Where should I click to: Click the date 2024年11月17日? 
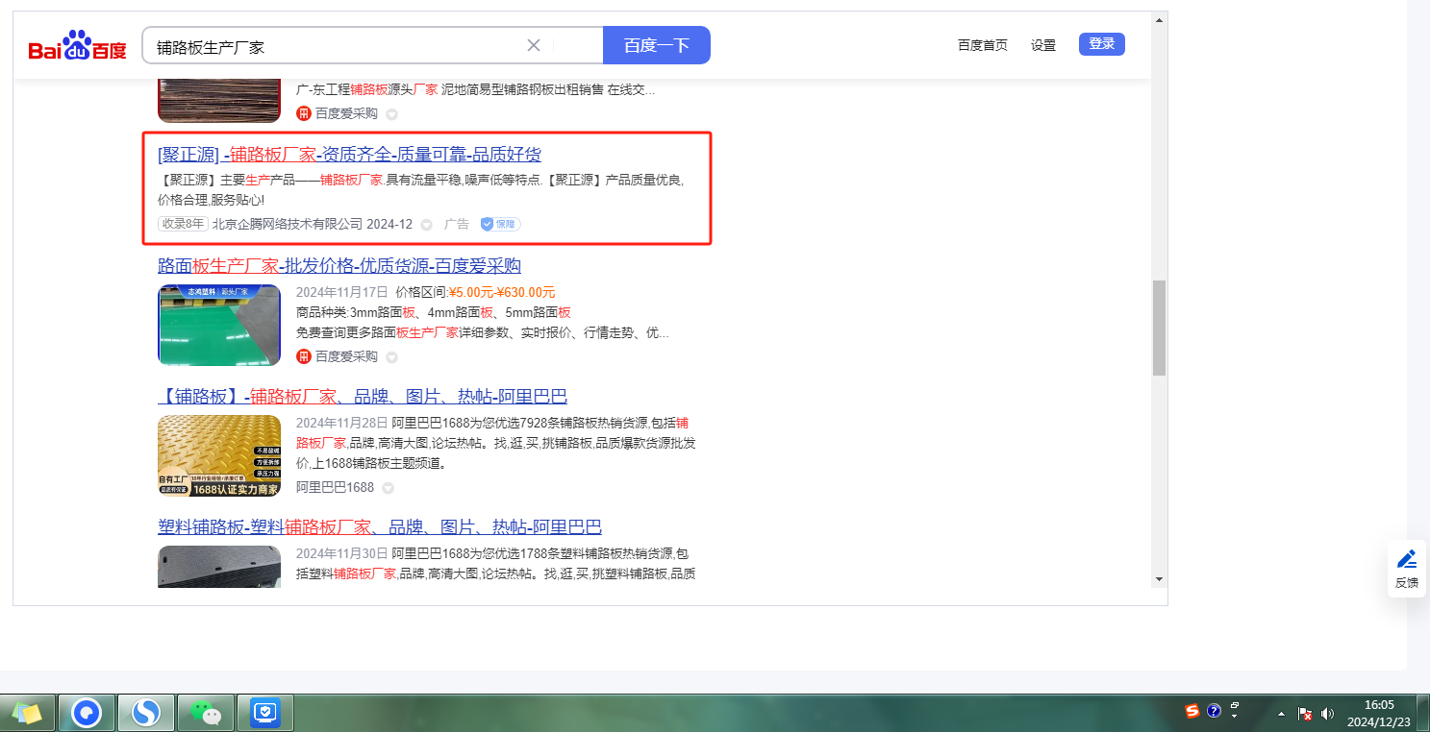tap(342, 292)
